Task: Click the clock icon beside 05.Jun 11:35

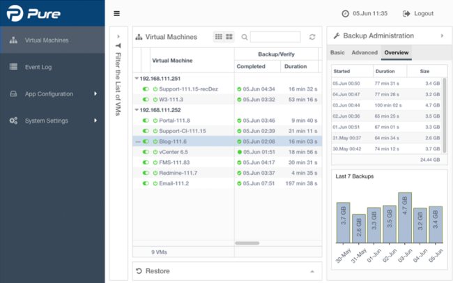Action: click(x=345, y=13)
